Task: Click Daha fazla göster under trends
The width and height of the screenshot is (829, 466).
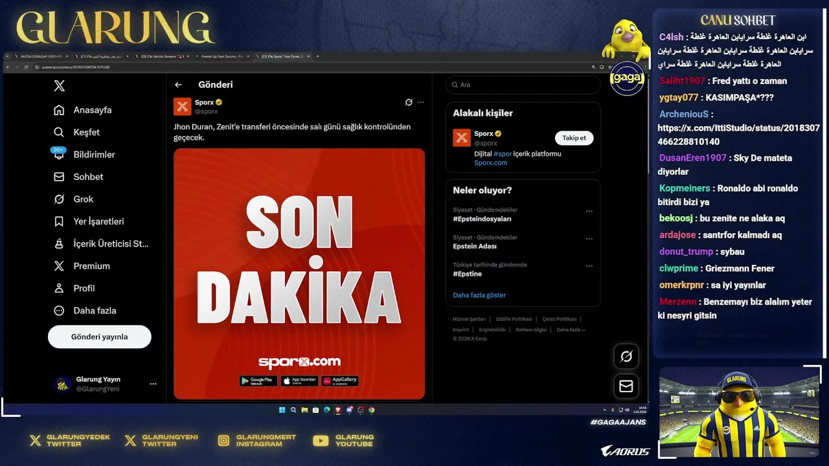Action: 479,295
